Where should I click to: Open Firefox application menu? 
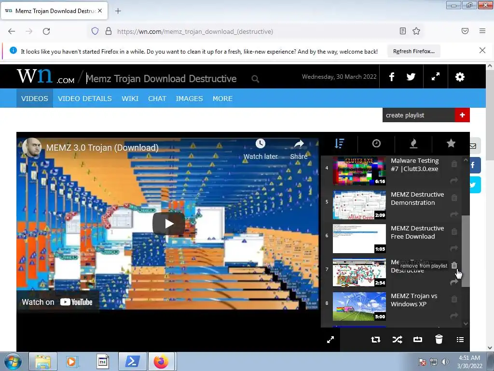coord(482,31)
